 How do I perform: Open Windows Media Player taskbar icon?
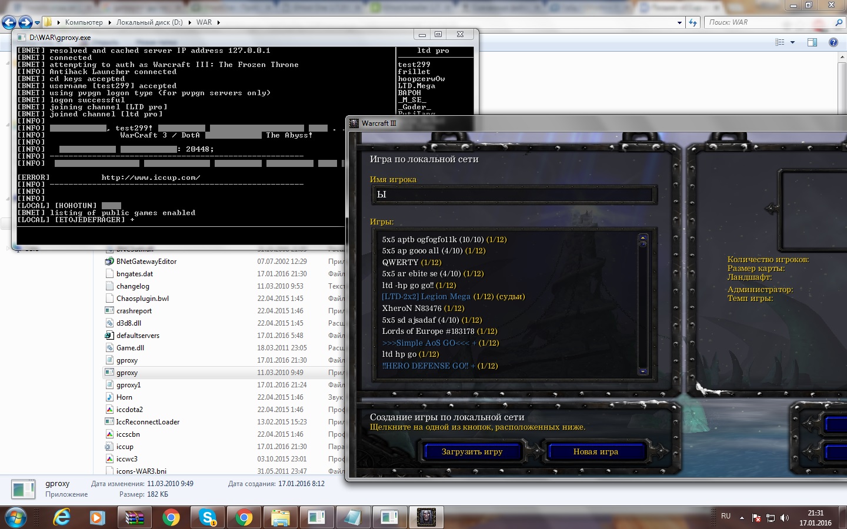(97, 518)
